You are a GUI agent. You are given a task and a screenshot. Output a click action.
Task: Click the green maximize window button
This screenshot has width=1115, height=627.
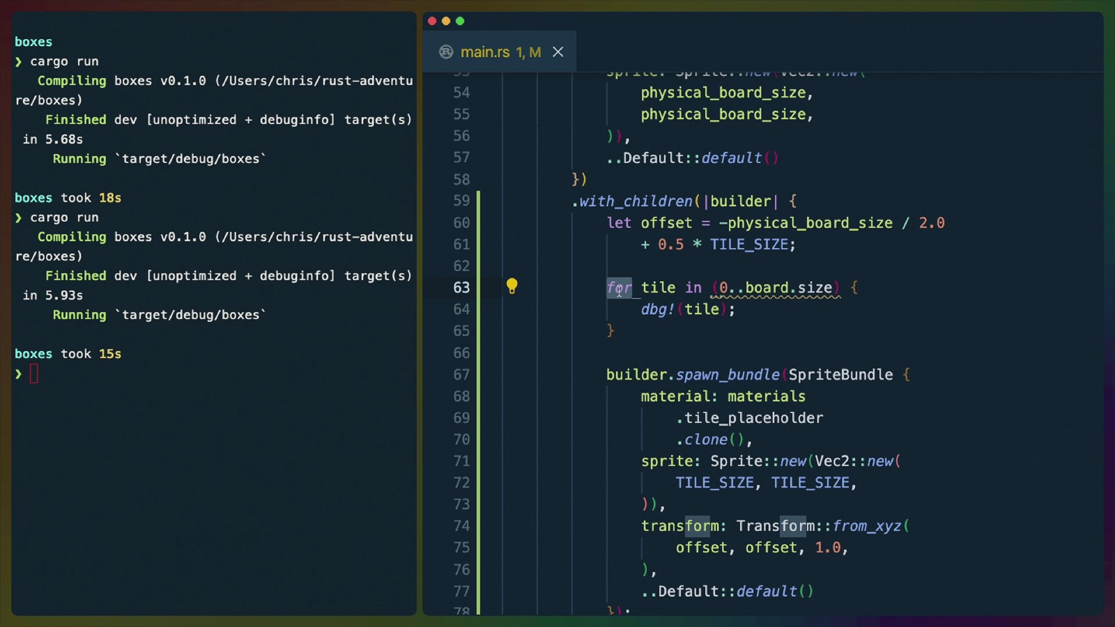point(460,21)
